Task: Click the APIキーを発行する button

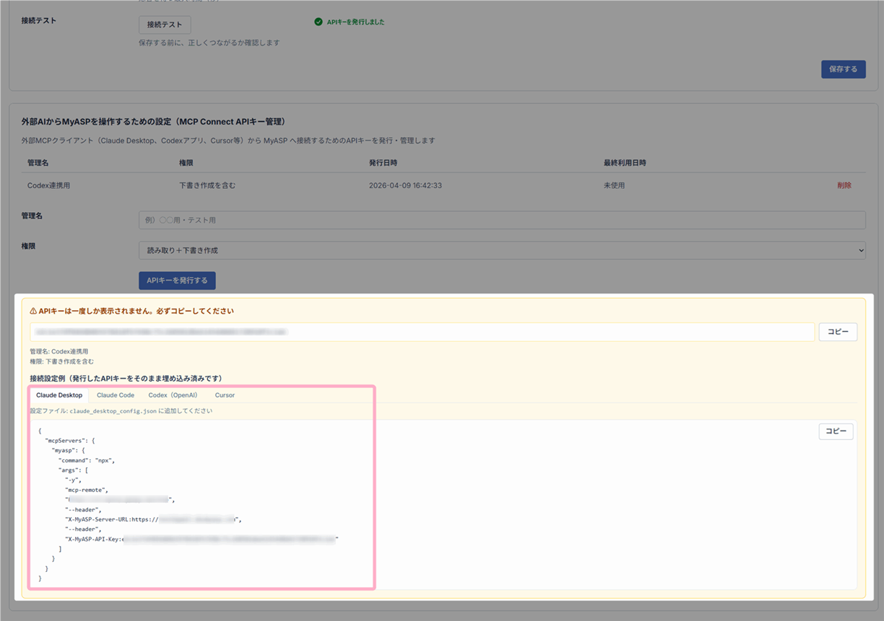Action: click(177, 281)
